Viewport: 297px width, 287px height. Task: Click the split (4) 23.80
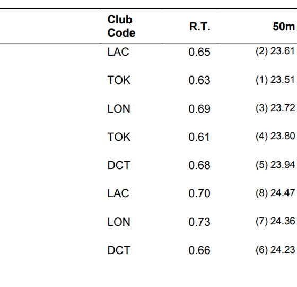[x=275, y=136]
